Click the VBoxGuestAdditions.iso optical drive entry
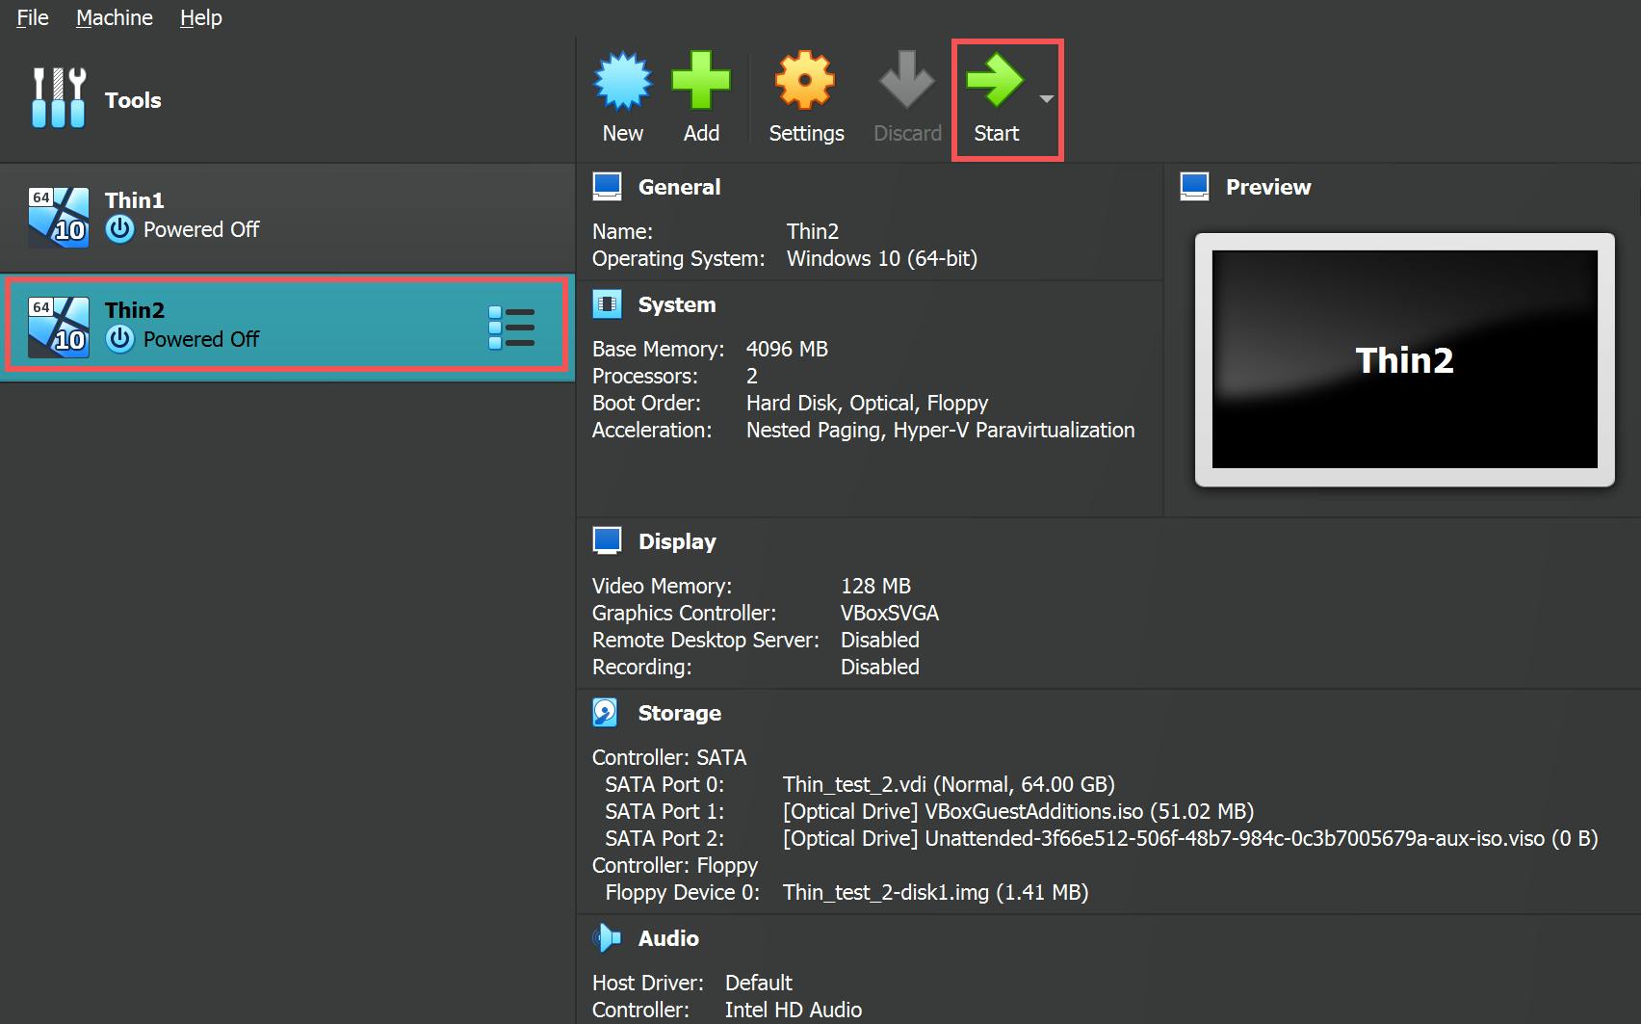Image resolution: width=1641 pixels, height=1024 pixels. 1018,811
